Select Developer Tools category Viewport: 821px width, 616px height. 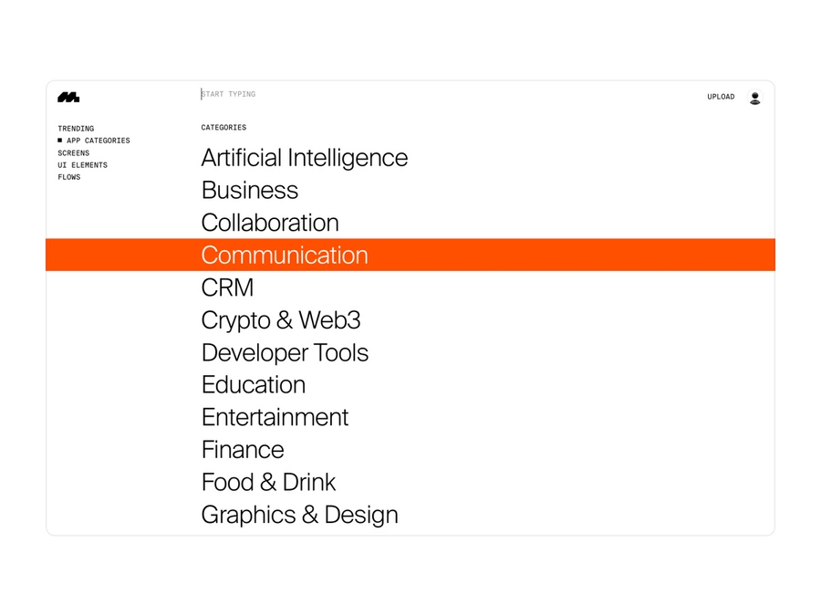tap(285, 352)
